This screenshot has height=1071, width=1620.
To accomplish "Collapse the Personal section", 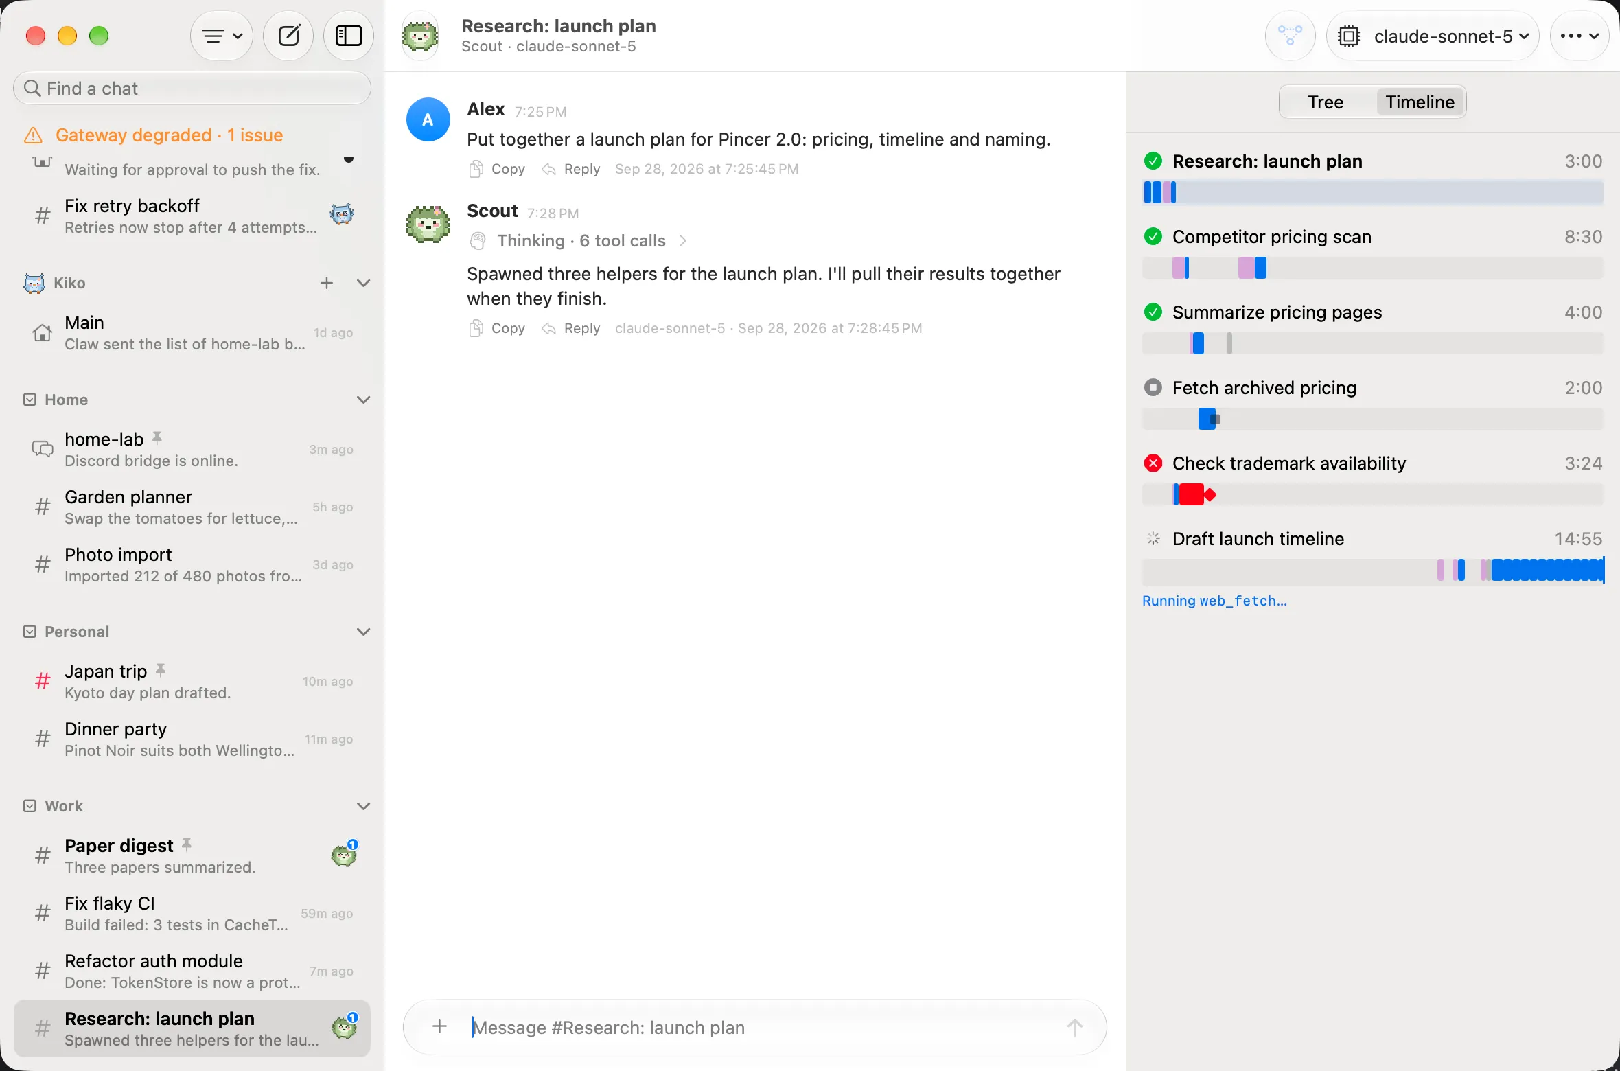I will 364,632.
